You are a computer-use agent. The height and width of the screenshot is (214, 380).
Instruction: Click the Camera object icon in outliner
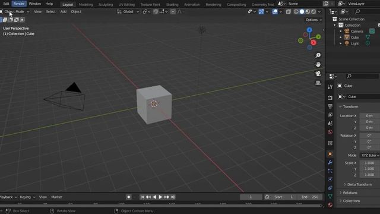tap(347, 31)
